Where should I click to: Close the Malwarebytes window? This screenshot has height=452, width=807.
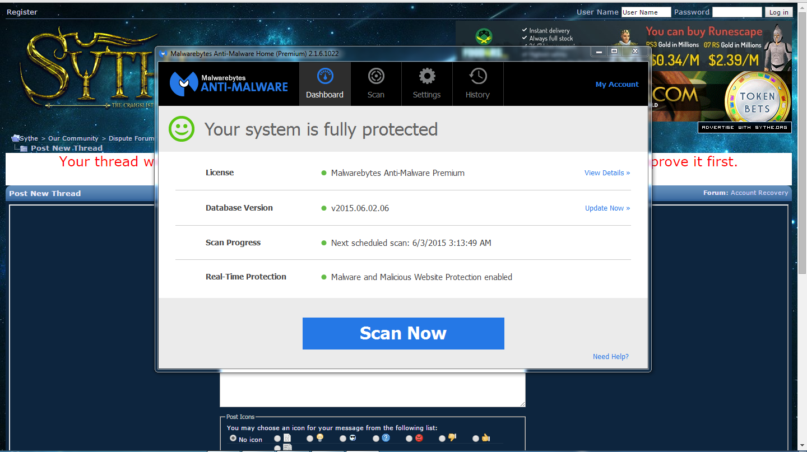click(x=635, y=52)
